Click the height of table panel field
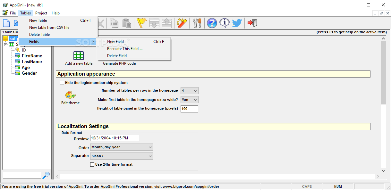 [x=189, y=109]
